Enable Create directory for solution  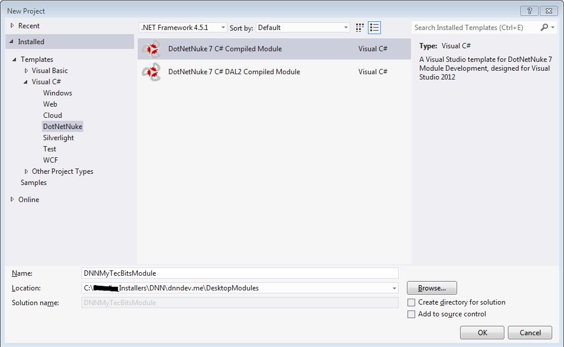tap(411, 302)
